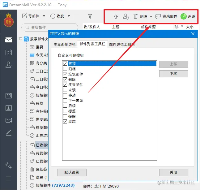The height and width of the screenshot is (190, 200).
Task: Check the 后续 checkbox
Action: pyautogui.click(x=65, y=106)
